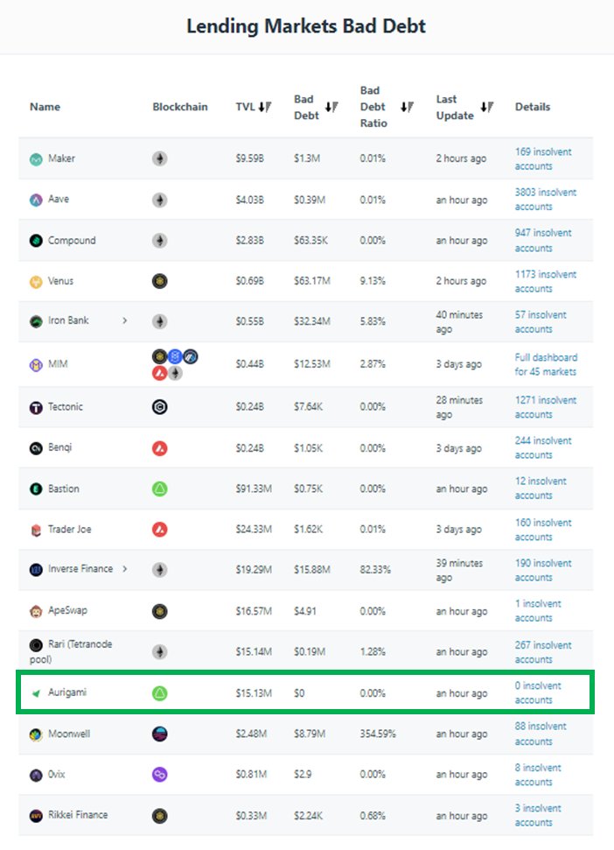The image size is (614, 850).
Task: Click Tectonic's Cronos blockchain icon
Action: (x=159, y=407)
